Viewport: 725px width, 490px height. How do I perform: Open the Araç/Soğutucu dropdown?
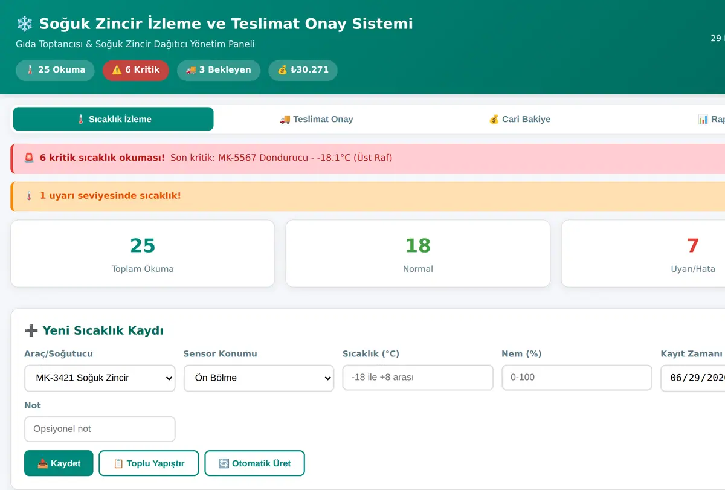click(x=100, y=378)
